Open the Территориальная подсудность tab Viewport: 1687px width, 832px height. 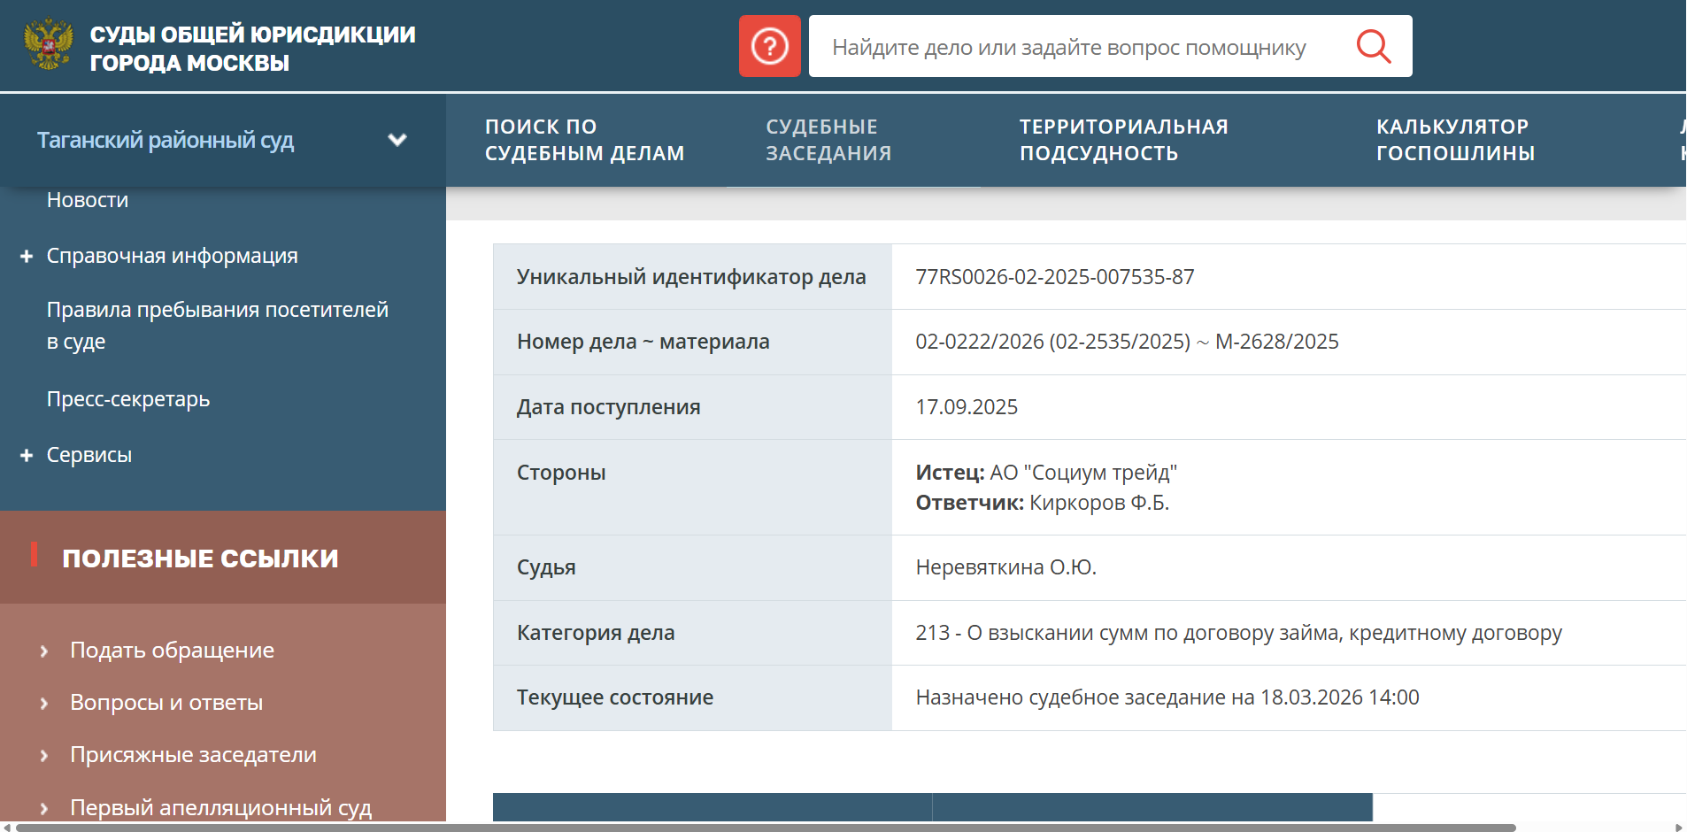pyautogui.click(x=1124, y=140)
